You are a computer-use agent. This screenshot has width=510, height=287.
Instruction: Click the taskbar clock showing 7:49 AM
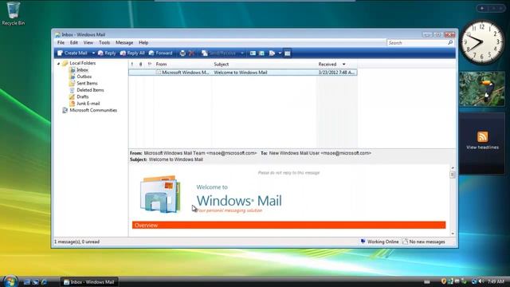pos(496,281)
